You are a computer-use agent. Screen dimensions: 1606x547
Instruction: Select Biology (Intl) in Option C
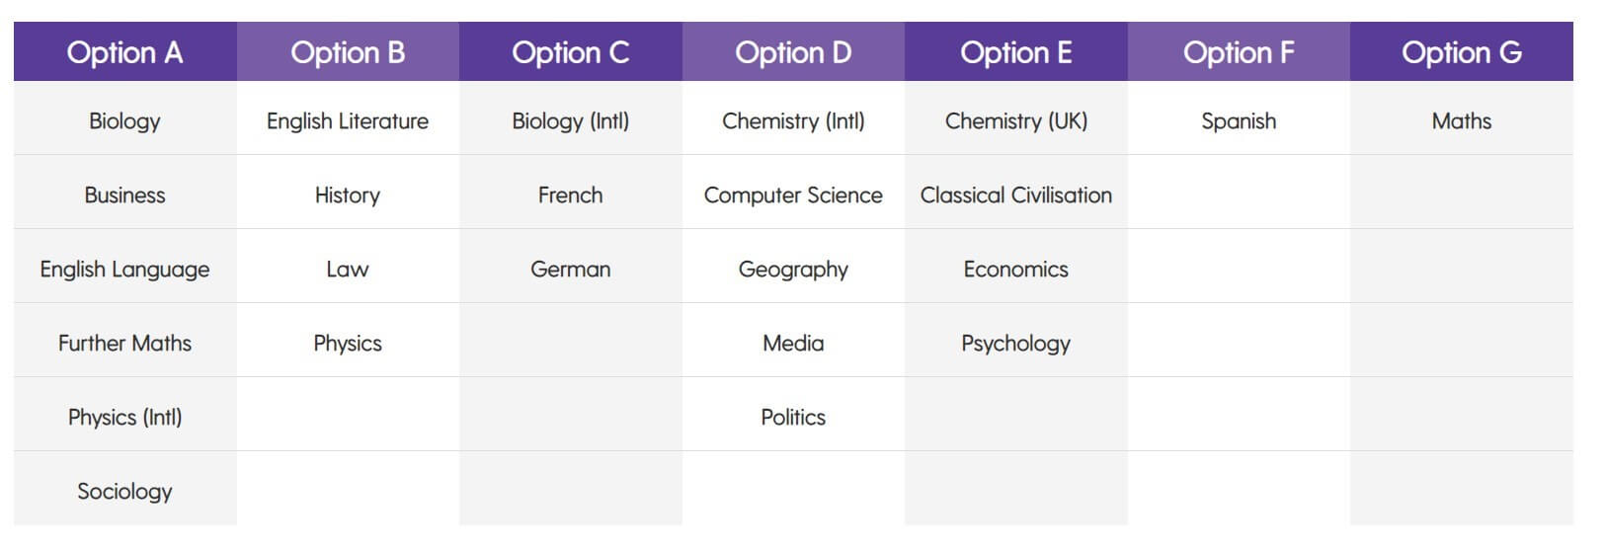pos(570,121)
